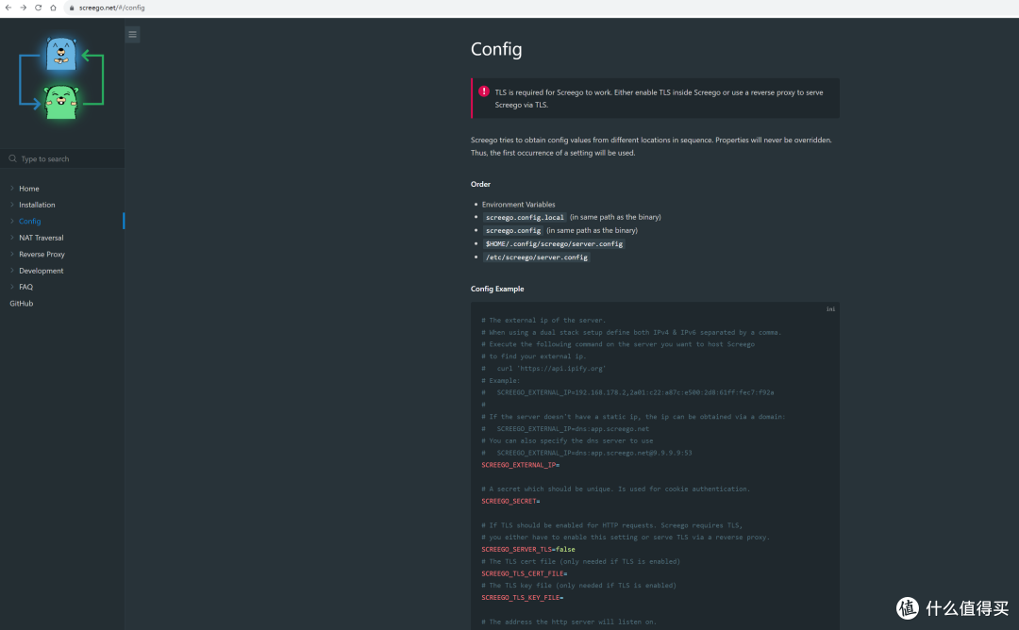Reload the page with the refresh icon

pos(39,8)
